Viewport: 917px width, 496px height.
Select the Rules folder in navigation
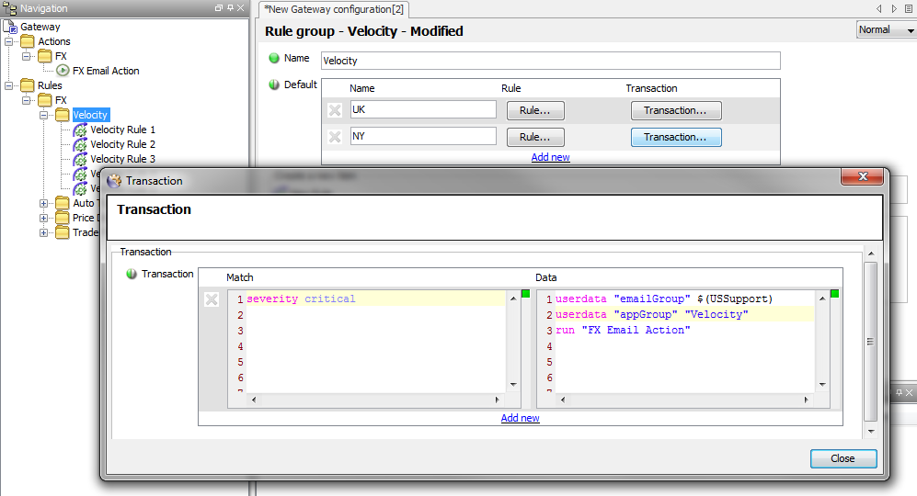(x=50, y=85)
